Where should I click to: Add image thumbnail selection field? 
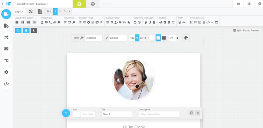[97, 22]
